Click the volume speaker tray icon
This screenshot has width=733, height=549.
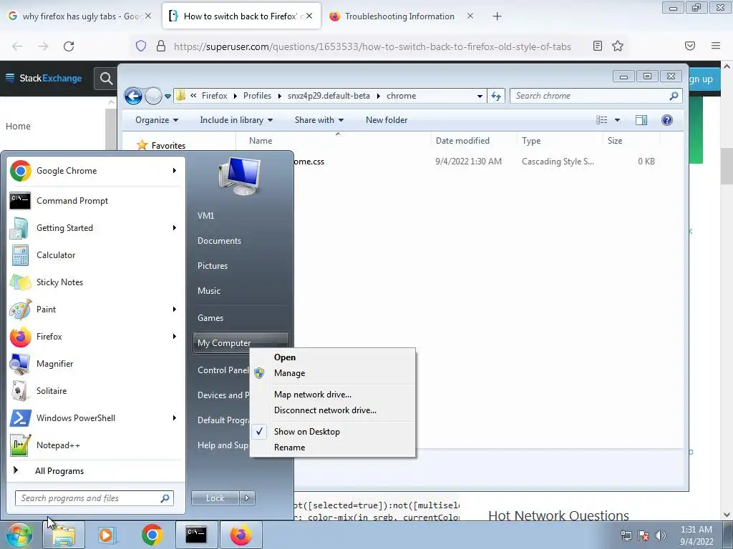[660, 535]
